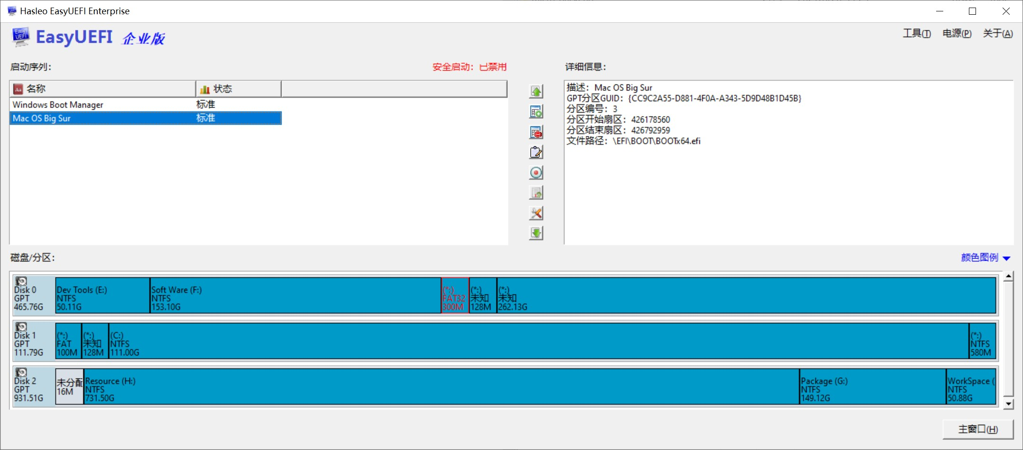Click Disk 0 drive icon
The image size is (1023, 450).
pos(21,281)
